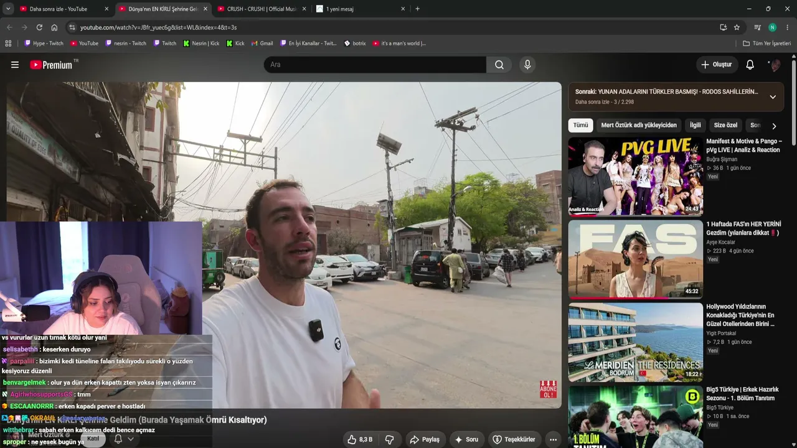Open the more actions three-dot menu
The width and height of the screenshot is (797, 448).
[553, 439]
